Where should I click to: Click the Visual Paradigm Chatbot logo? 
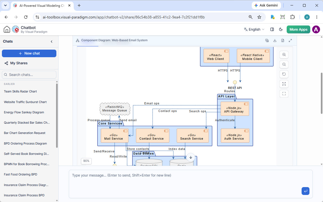15,30
